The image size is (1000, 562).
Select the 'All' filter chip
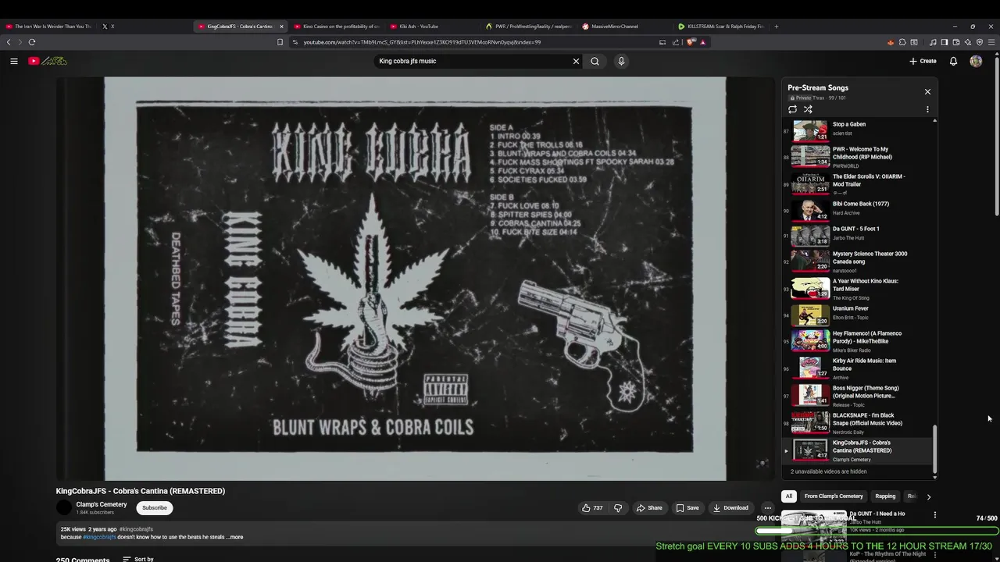click(x=789, y=496)
